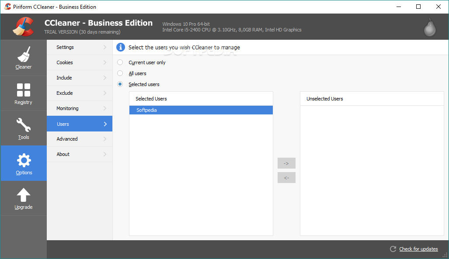Viewport: 449px width, 259px height.
Task: Click the Selected Users list header
Action: (201, 99)
